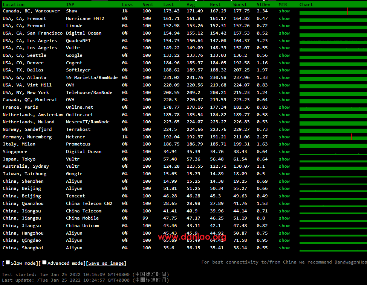This screenshot has height=285, width=367.
Task: Show MTR for Vint Hill OVH
Action: tap(284, 85)
